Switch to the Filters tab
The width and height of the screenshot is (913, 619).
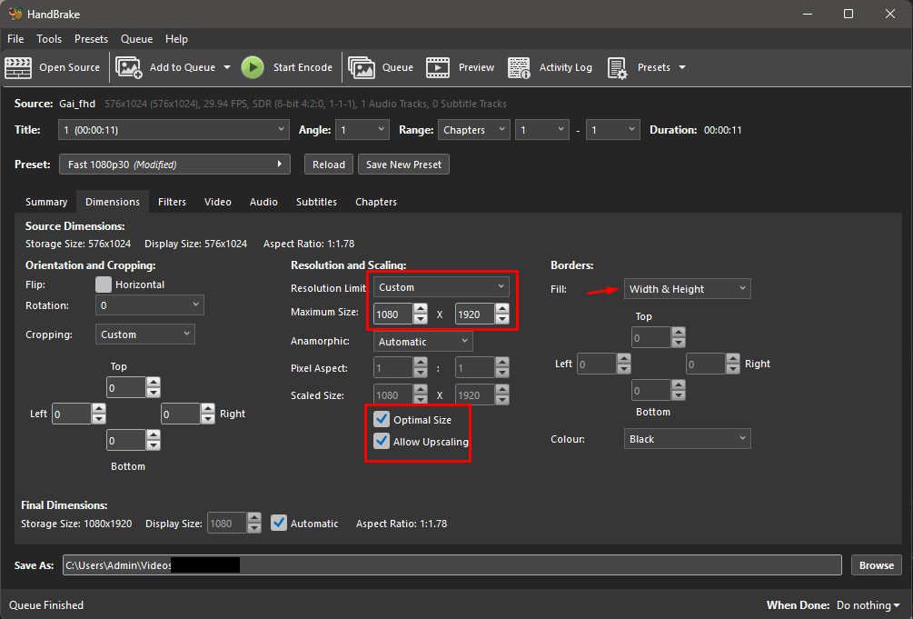tap(172, 202)
